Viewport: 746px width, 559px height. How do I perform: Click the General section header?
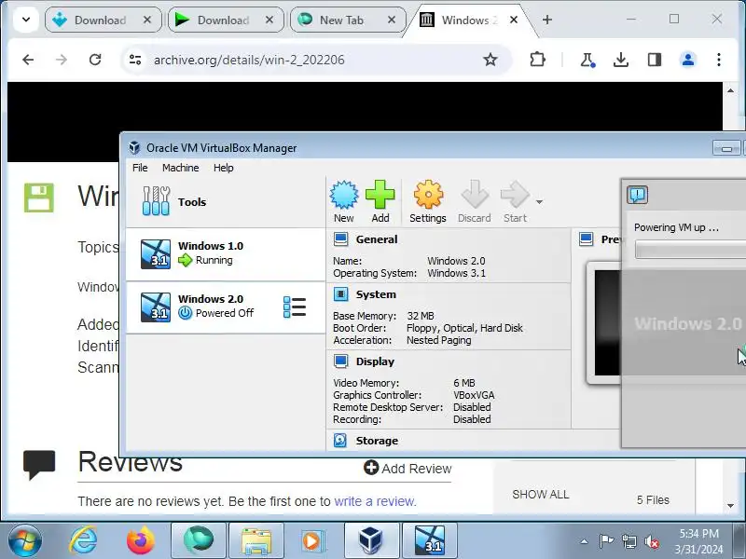(377, 239)
